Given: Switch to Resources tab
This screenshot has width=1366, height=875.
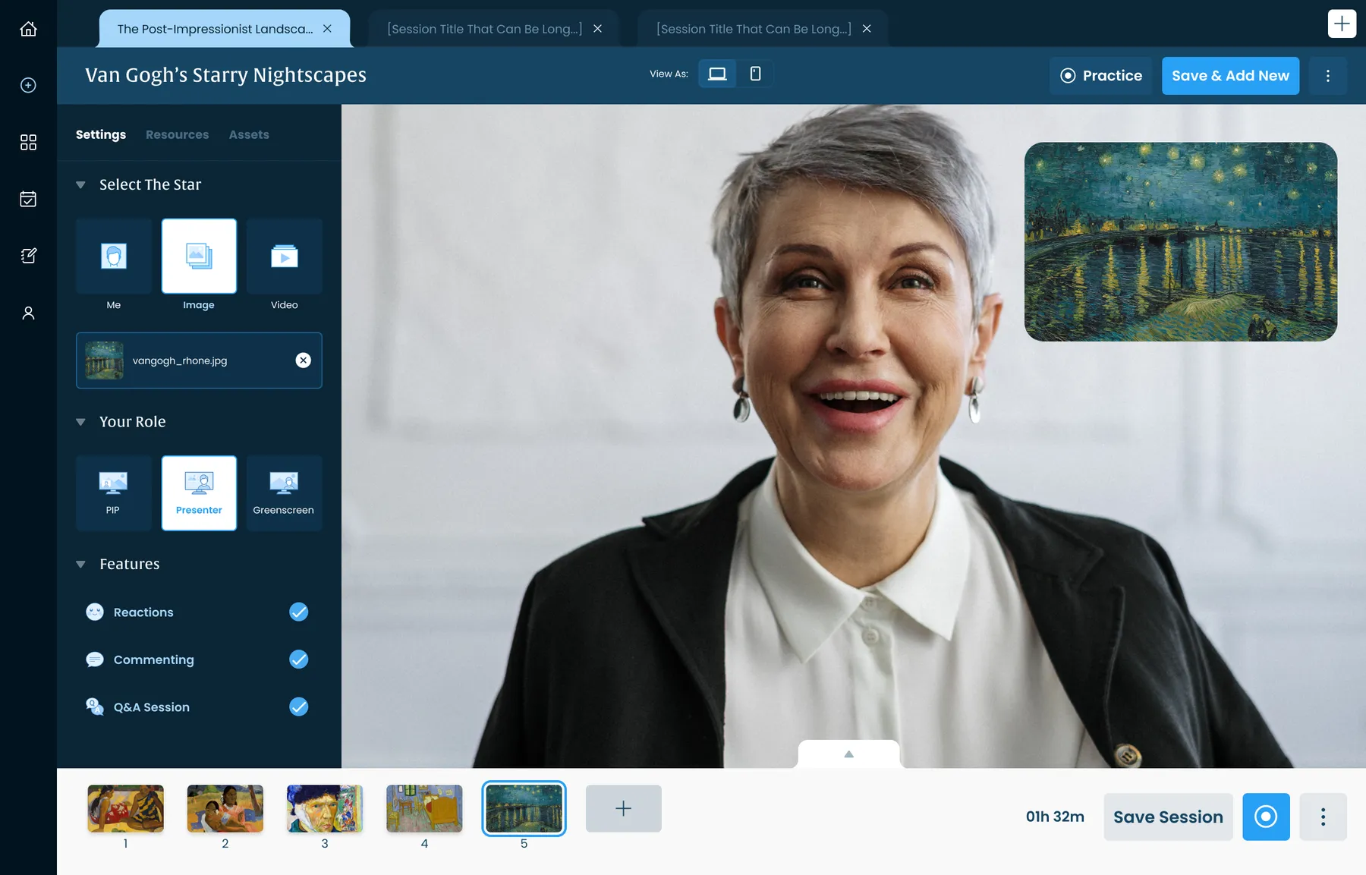Looking at the screenshot, I should pos(177,134).
